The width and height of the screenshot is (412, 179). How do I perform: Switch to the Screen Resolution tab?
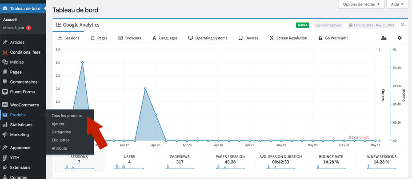pyautogui.click(x=288, y=38)
